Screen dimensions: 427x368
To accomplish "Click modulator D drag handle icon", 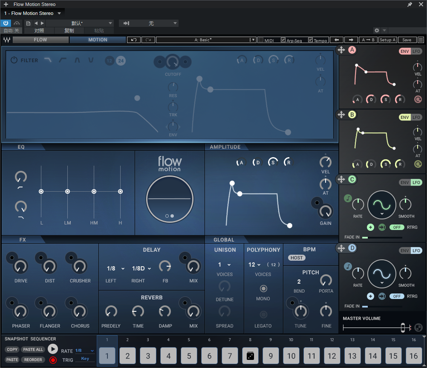I will coord(341,248).
